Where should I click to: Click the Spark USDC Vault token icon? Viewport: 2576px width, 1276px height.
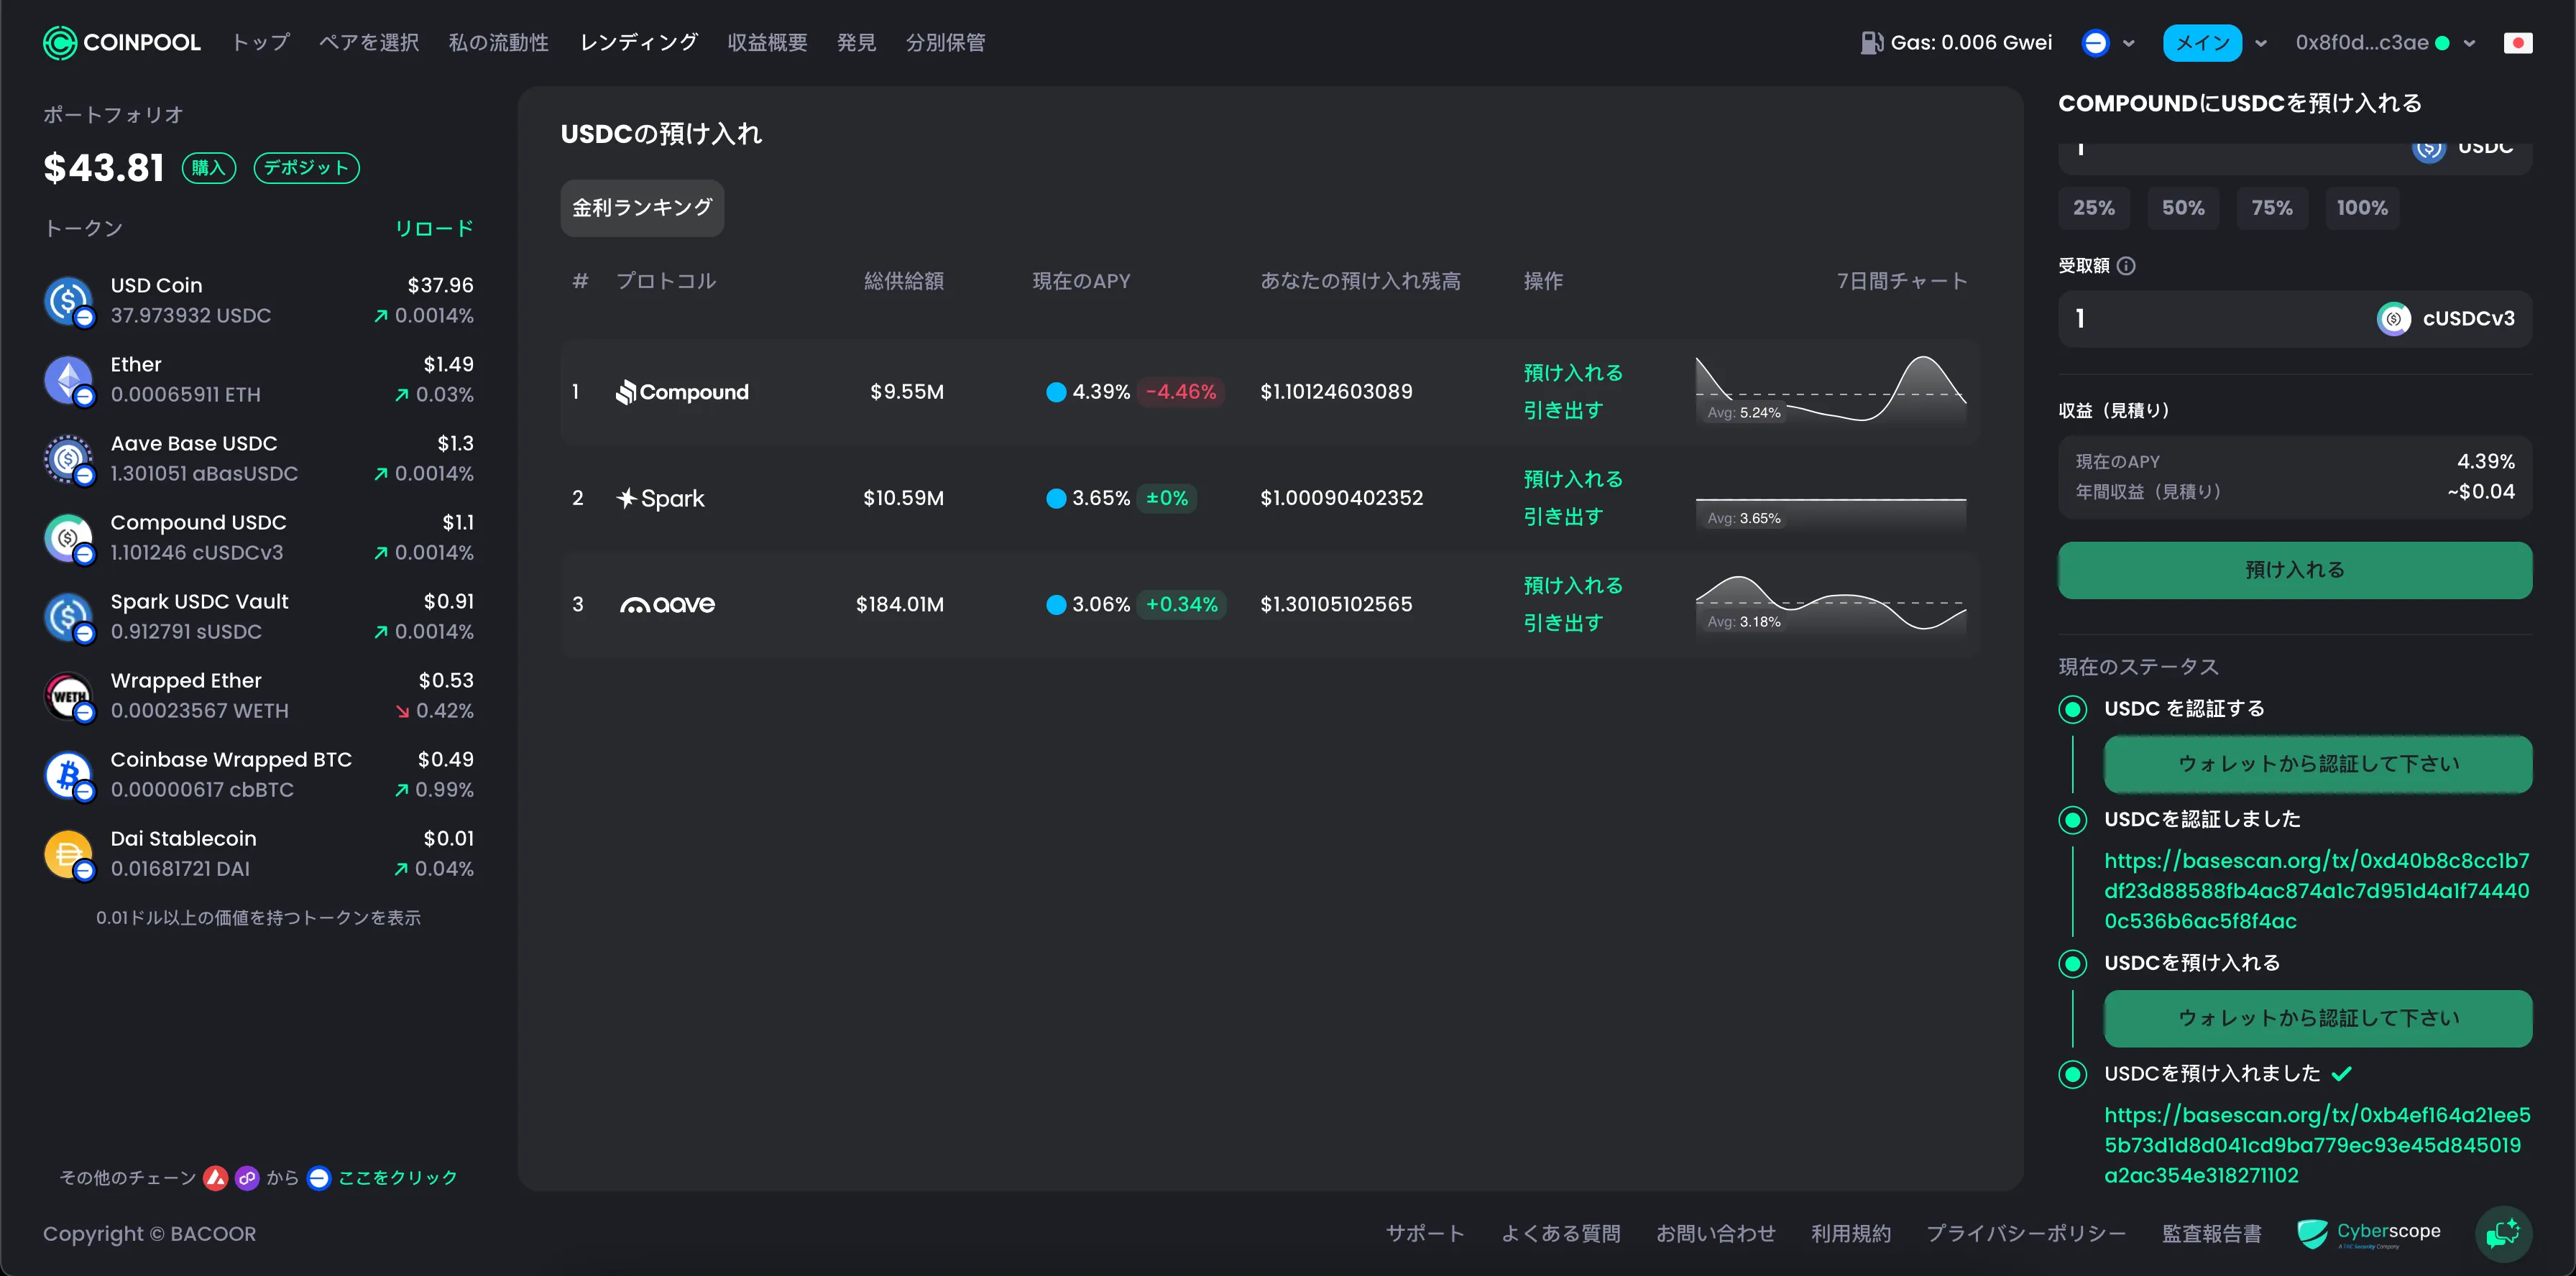coord(68,616)
